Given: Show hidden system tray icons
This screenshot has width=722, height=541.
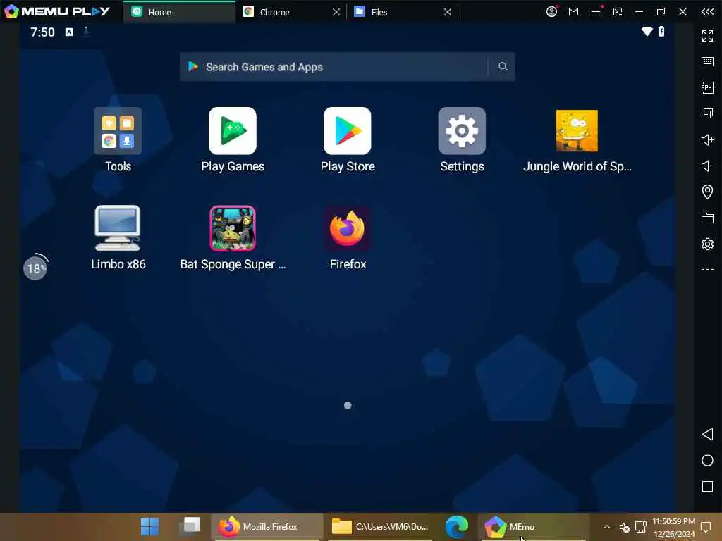Looking at the screenshot, I should 607,527.
